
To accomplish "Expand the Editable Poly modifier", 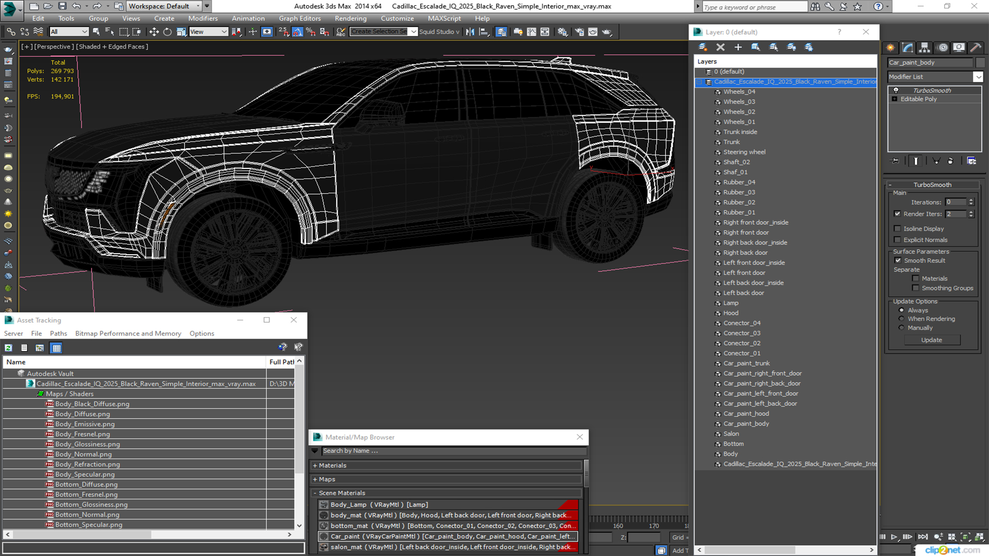I will [x=895, y=99].
